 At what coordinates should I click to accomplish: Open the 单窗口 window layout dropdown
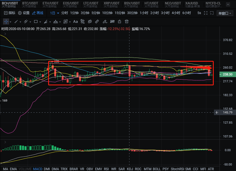[225, 13]
